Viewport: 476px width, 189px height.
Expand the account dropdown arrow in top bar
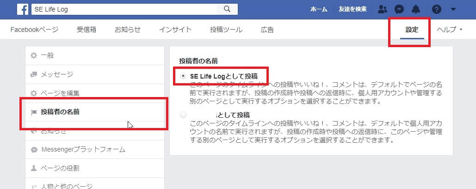click(453, 9)
